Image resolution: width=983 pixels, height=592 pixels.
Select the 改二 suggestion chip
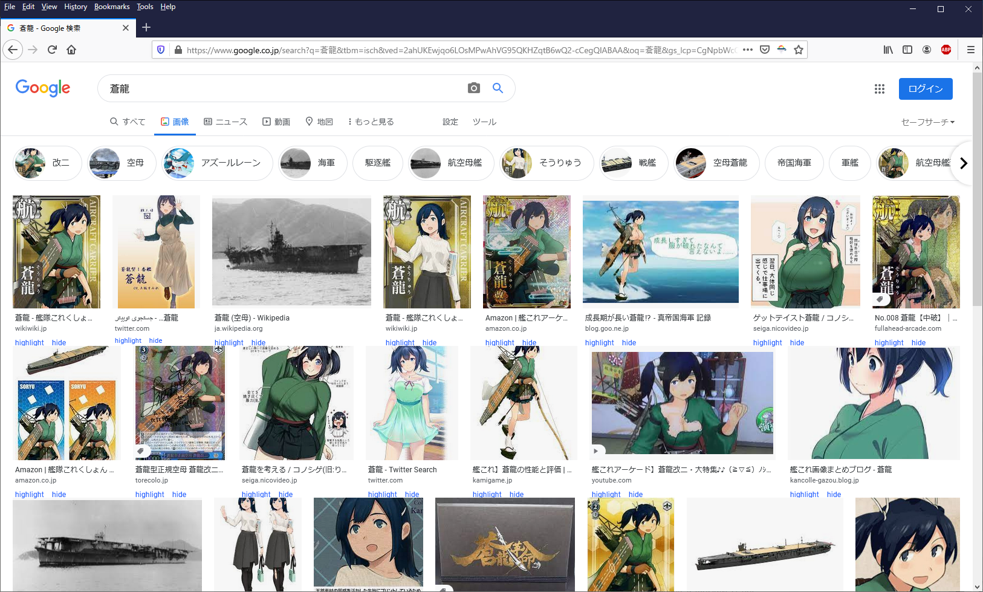[x=48, y=163]
